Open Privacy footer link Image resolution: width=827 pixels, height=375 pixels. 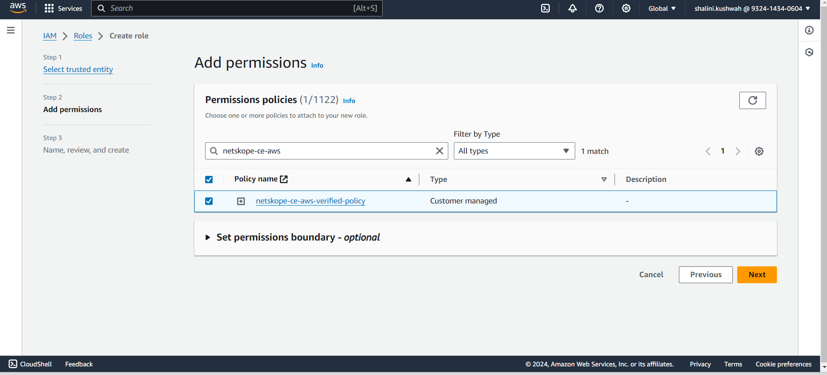(700, 364)
